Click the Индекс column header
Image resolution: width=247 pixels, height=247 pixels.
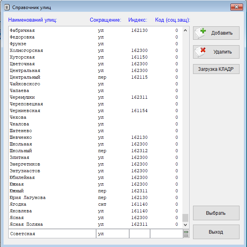[x=137, y=20]
